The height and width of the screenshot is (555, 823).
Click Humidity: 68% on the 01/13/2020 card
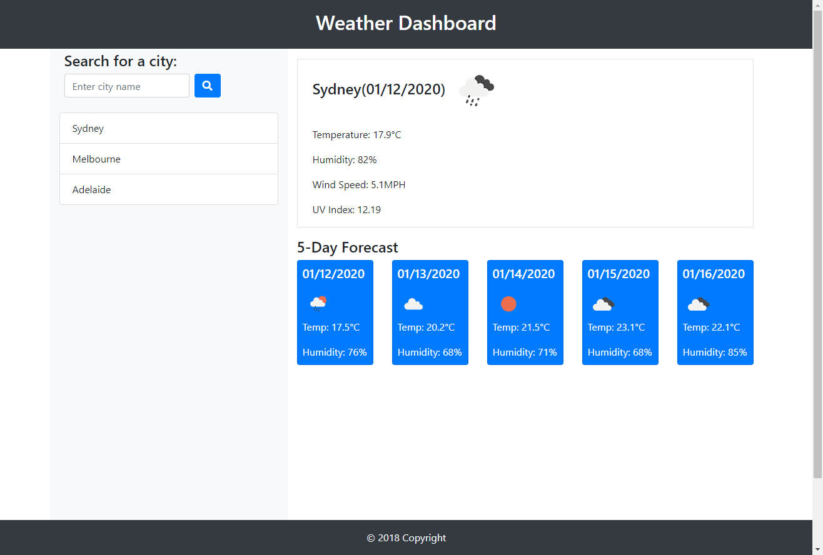pyautogui.click(x=430, y=352)
